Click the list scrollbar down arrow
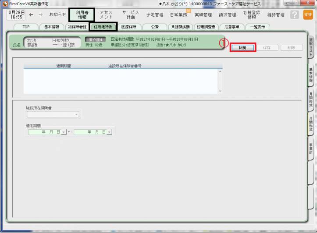The height and width of the screenshot is (233, 317). (x=220, y=91)
